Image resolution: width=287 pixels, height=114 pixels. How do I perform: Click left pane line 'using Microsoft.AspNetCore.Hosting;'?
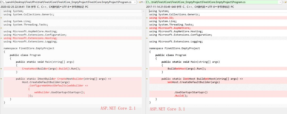click(30, 31)
